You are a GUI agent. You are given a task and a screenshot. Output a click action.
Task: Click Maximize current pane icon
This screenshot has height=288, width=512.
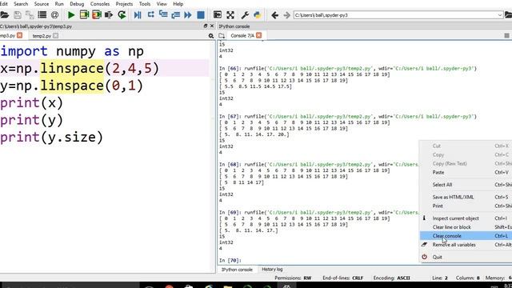(217, 14)
